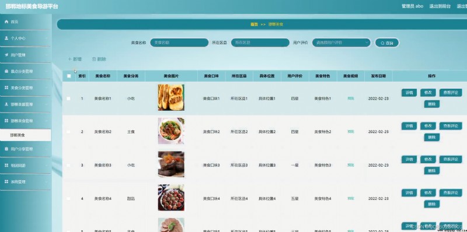The image size is (467, 232).
Task: Click the 发布日期 column header
Action: point(378,76)
